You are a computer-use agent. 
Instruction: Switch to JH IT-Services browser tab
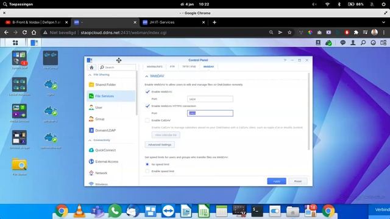click(173, 23)
